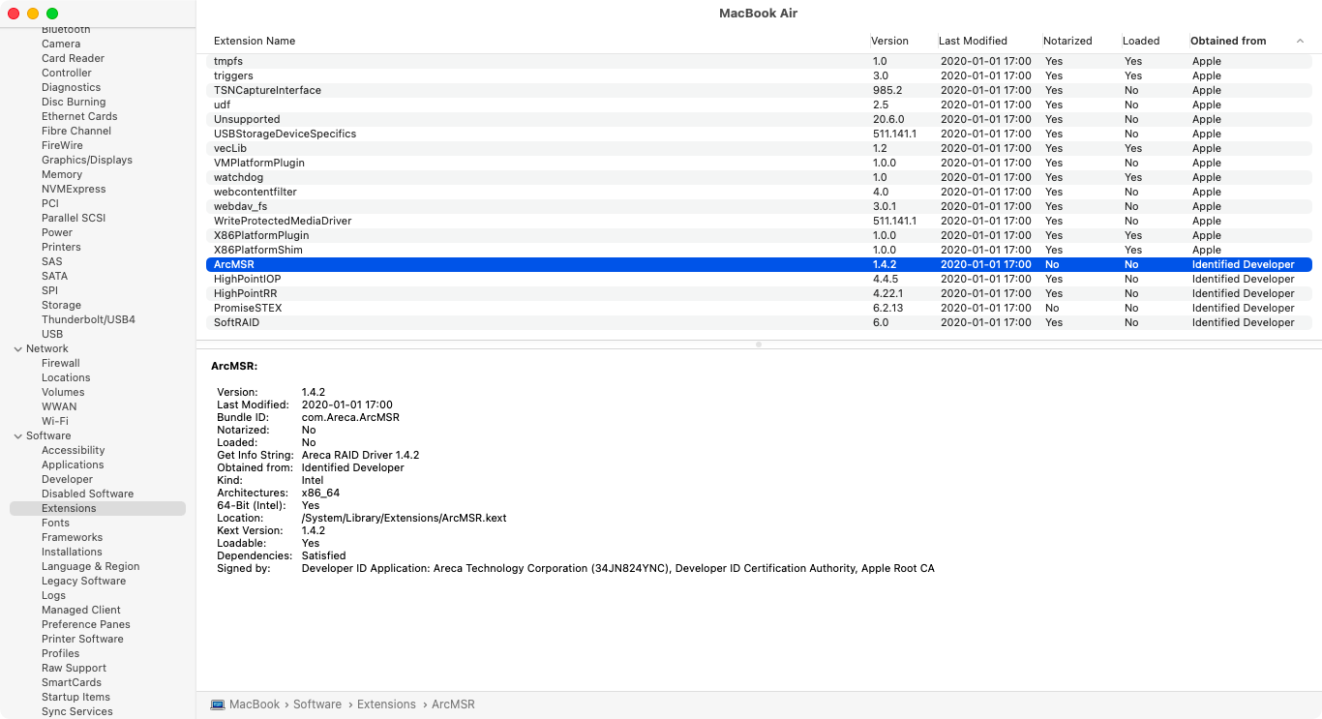Sort by Version column header
The width and height of the screenshot is (1322, 719).
click(x=890, y=41)
